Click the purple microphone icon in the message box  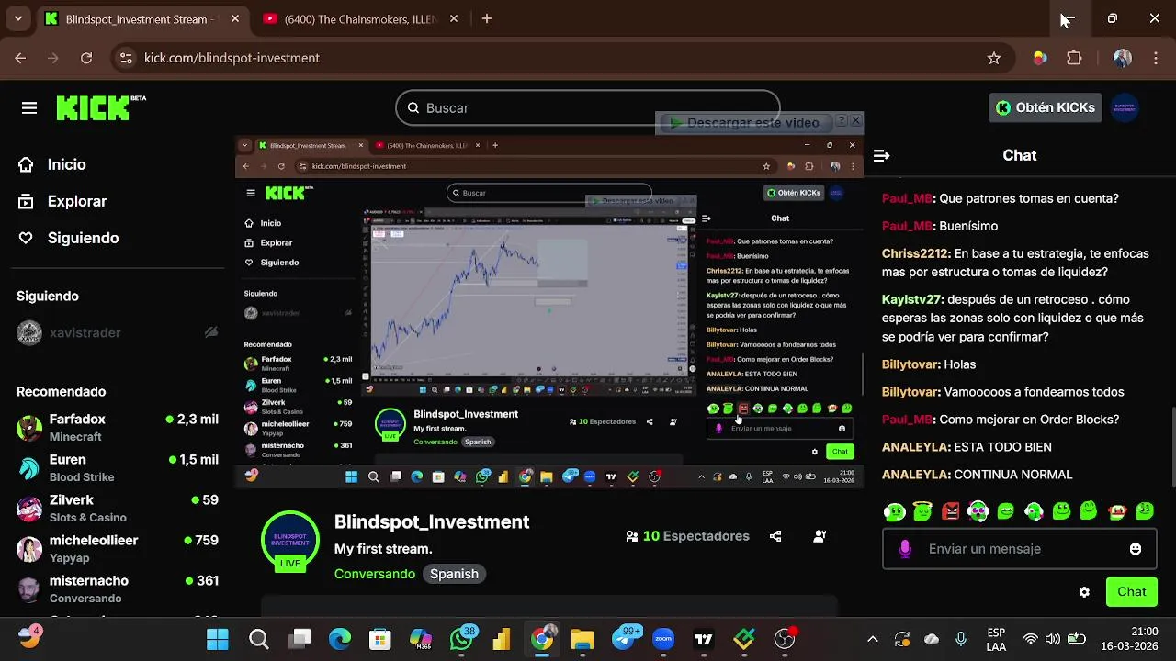(x=905, y=549)
